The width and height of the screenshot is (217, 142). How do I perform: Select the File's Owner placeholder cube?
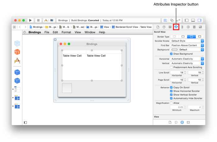pyautogui.click(x=17, y=44)
